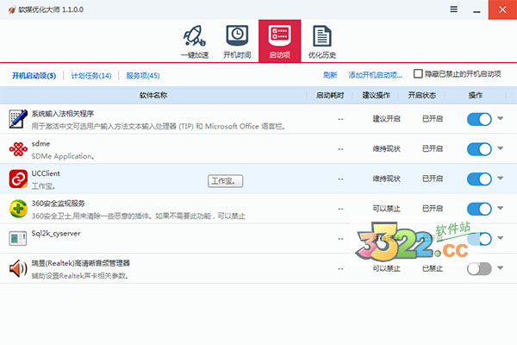Click 工作宝 description under UCClient
517x345 pixels.
click(x=43, y=186)
